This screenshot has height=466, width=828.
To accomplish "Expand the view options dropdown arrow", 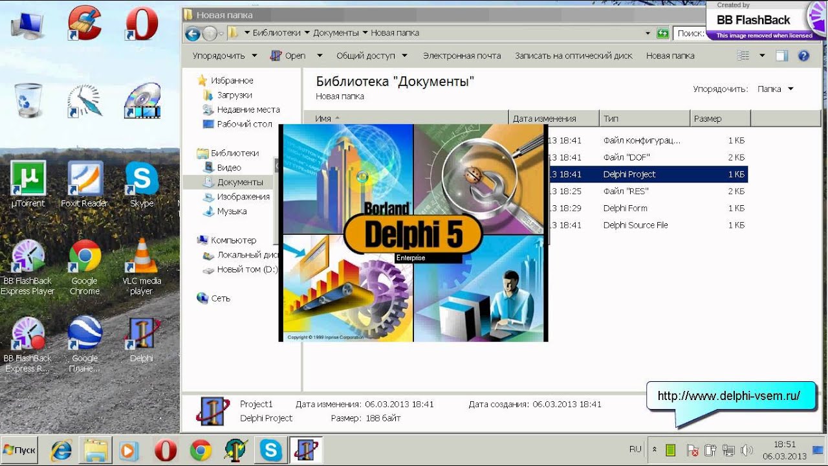I will click(762, 56).
